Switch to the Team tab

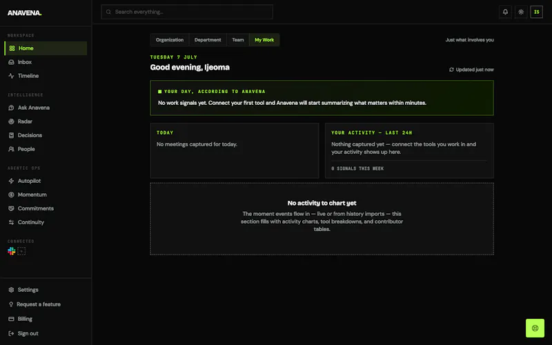pos(238,40)
